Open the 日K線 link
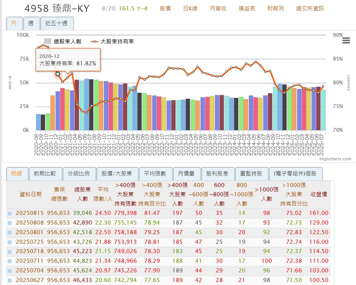This screenshot has height=285, width=356. (x=190, y=8)
